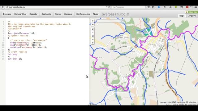The height and width of the screenshot is (111, 198).
Task: Zoom out on the map
Action: [x=93, y=24]
